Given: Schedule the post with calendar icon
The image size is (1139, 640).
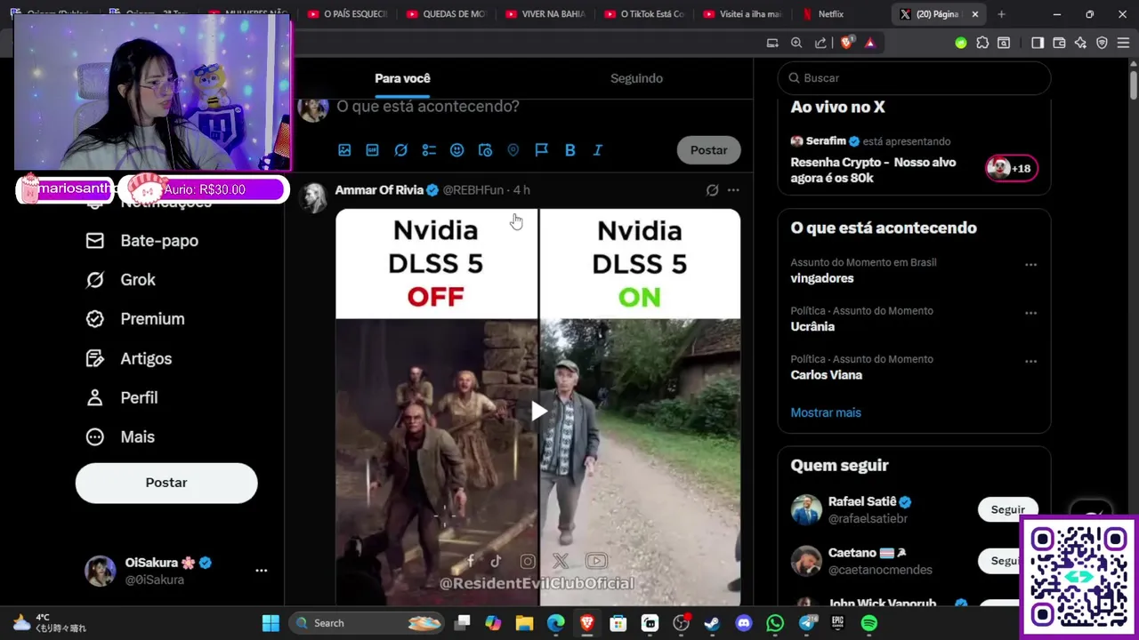Looking at the screenshot, I should click(485, 150).
